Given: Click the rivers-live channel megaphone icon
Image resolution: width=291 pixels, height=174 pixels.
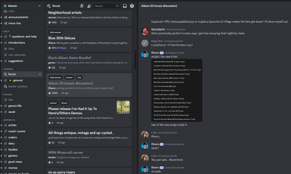Looking at the screenshot, I should (5, 23).
